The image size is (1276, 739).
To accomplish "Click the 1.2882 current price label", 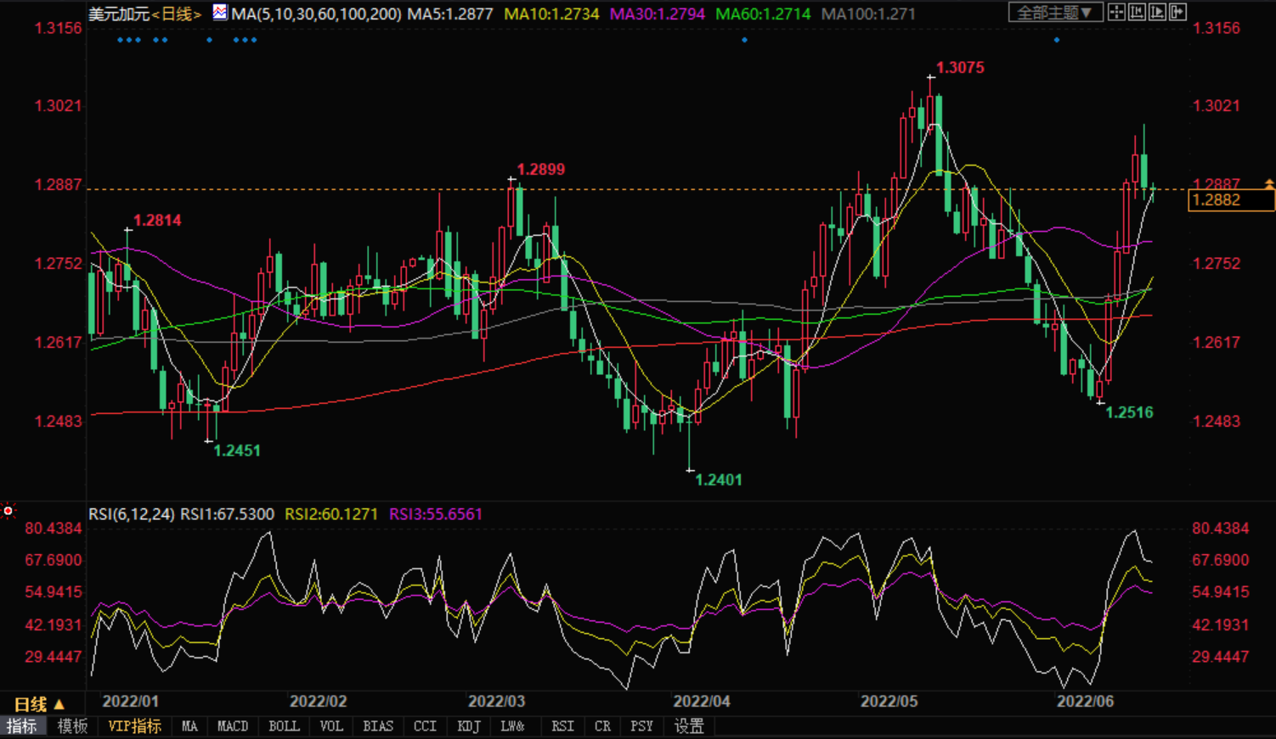I will coord(1230,200).
